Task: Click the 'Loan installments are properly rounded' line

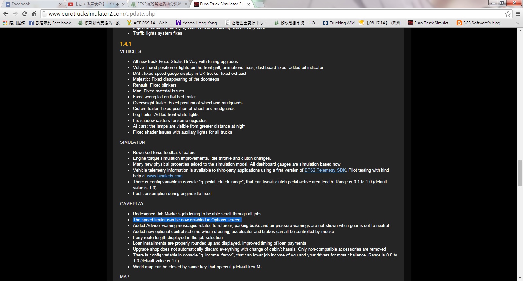Action: coord(219,243)
